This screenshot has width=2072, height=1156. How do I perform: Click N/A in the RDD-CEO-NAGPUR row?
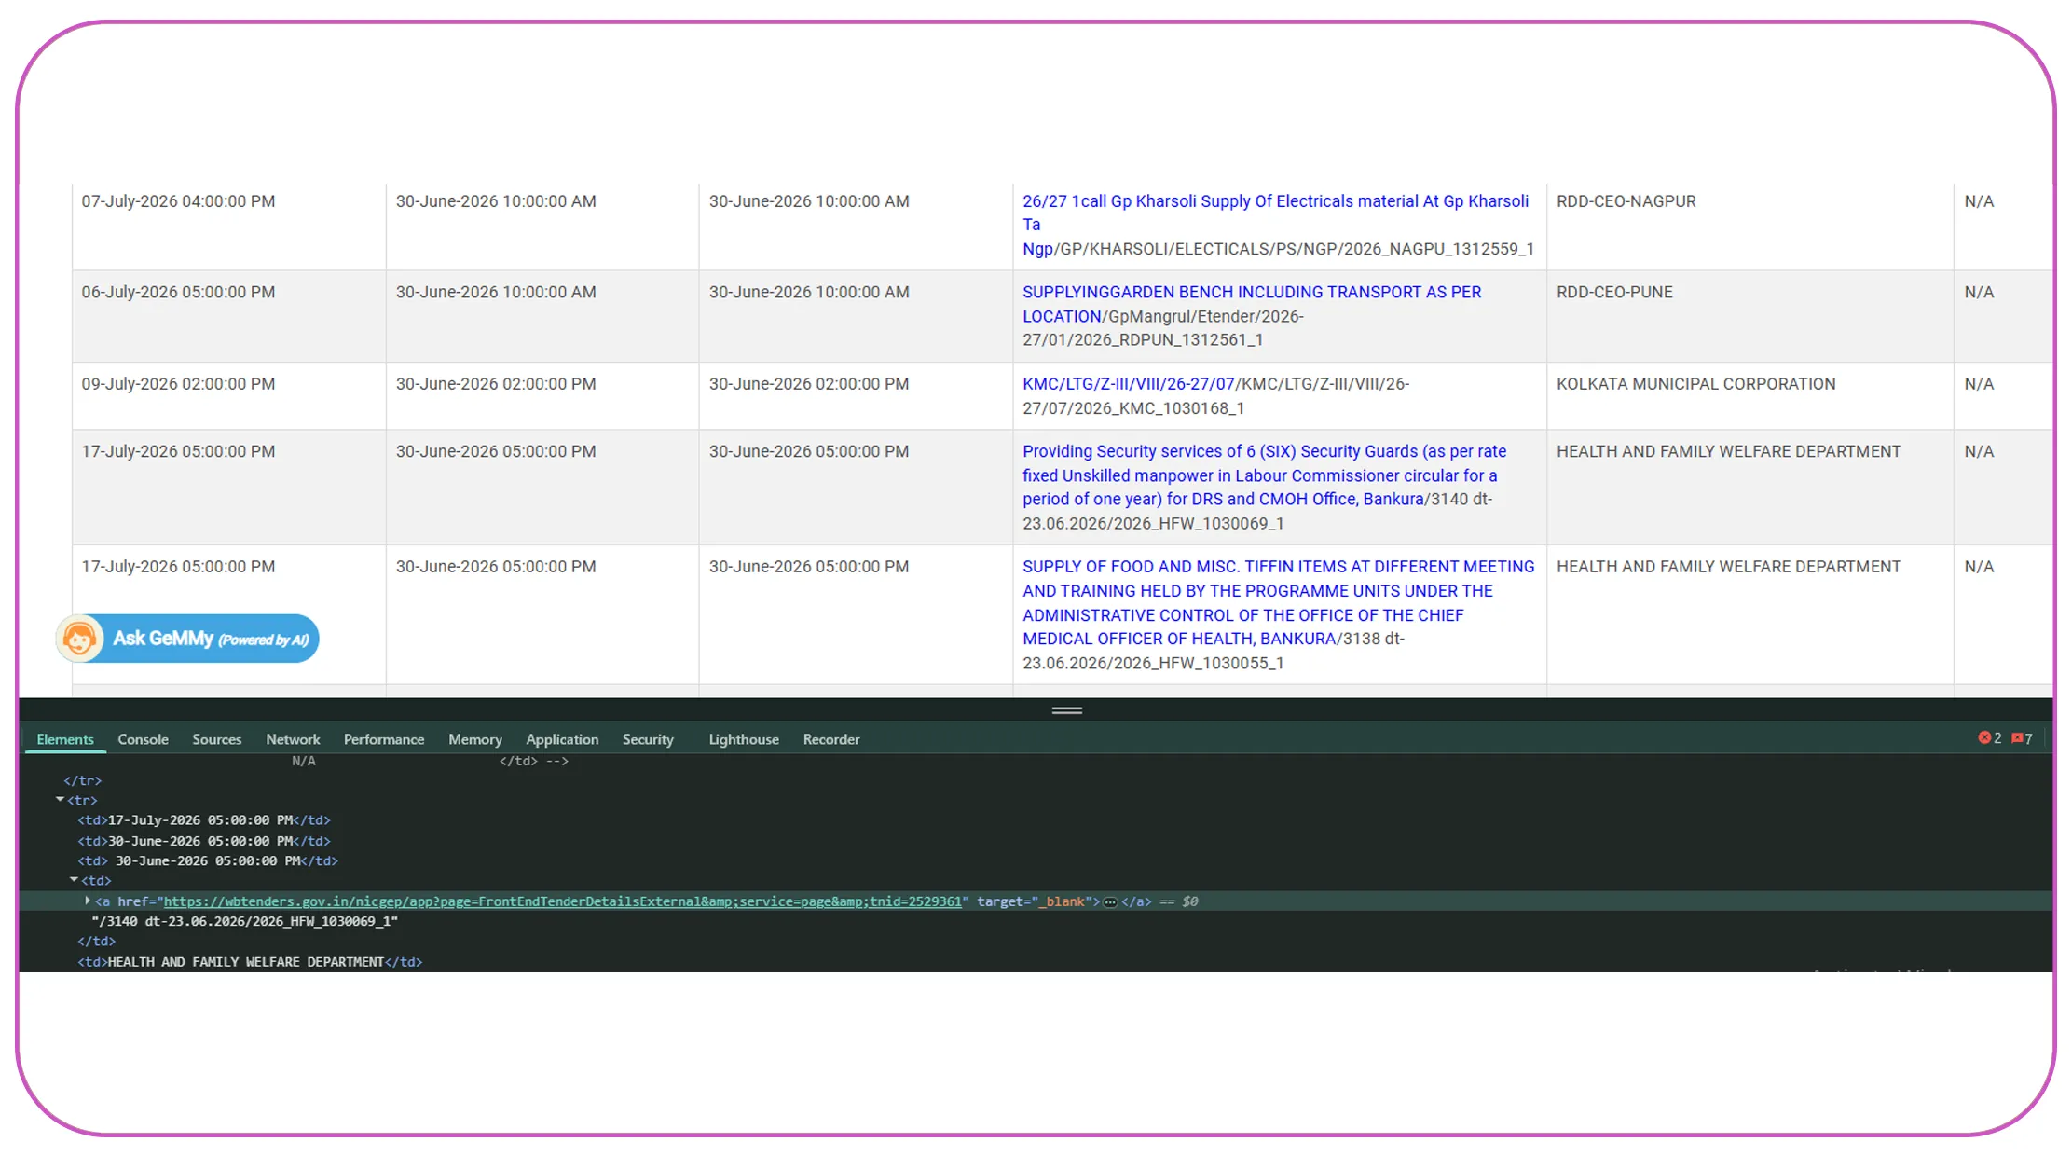(x=1979, y=201)
